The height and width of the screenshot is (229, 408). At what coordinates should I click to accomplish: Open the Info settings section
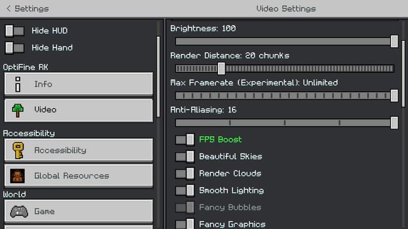[x=78, y=84]
